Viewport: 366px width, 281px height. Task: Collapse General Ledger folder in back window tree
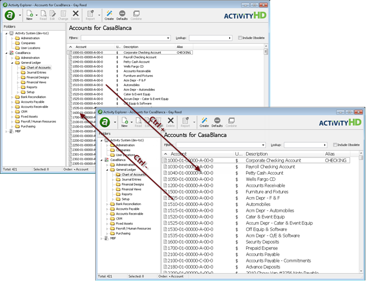tap(12, 63)
